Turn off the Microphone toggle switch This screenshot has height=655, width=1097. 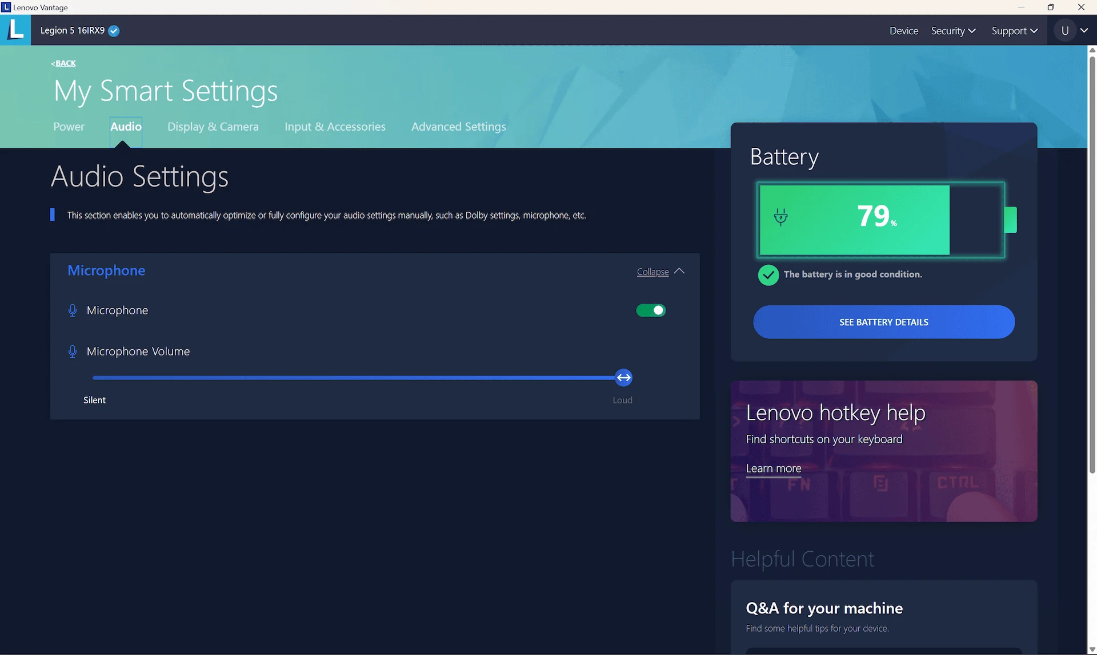pos(651,310)
